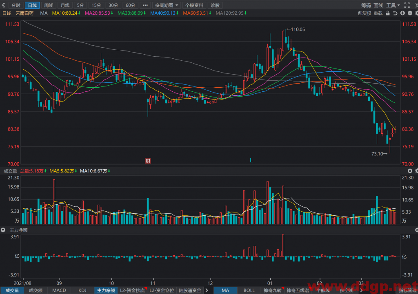Select MA main indicator tab

[225, 290]
